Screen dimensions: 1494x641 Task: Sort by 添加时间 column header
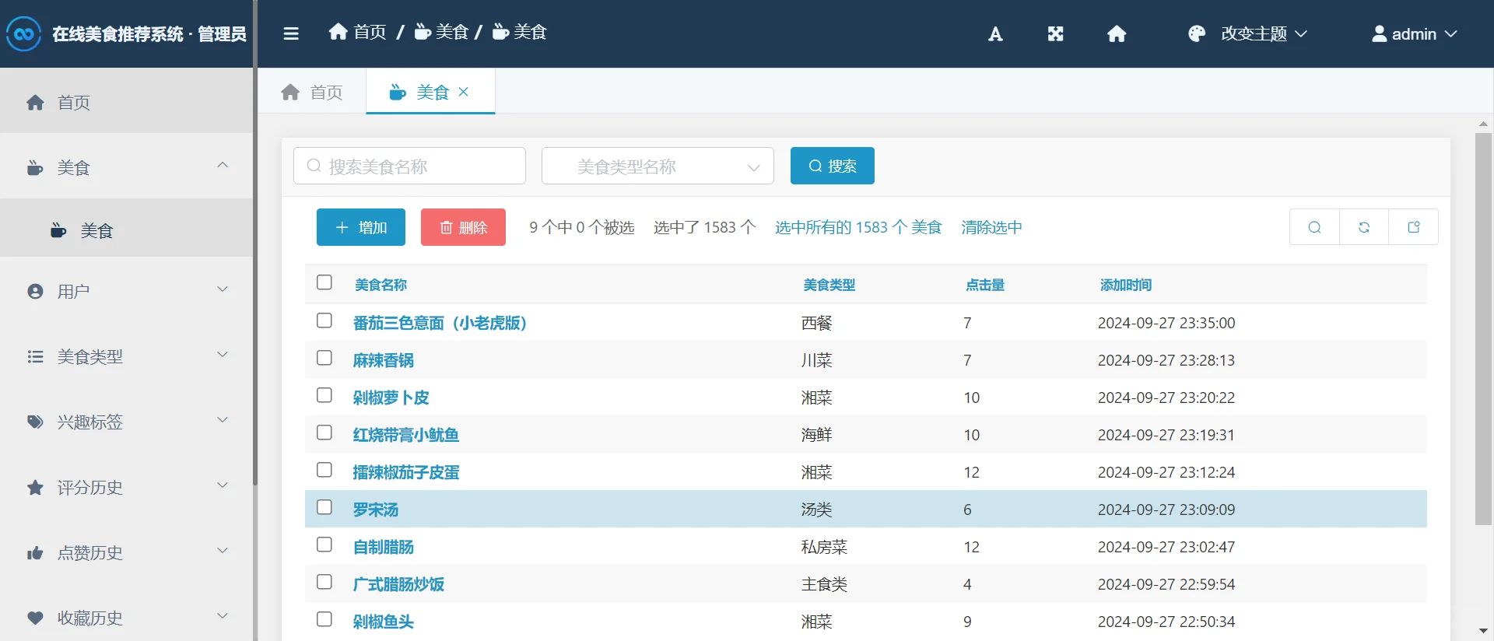[x=1126, y=285]
